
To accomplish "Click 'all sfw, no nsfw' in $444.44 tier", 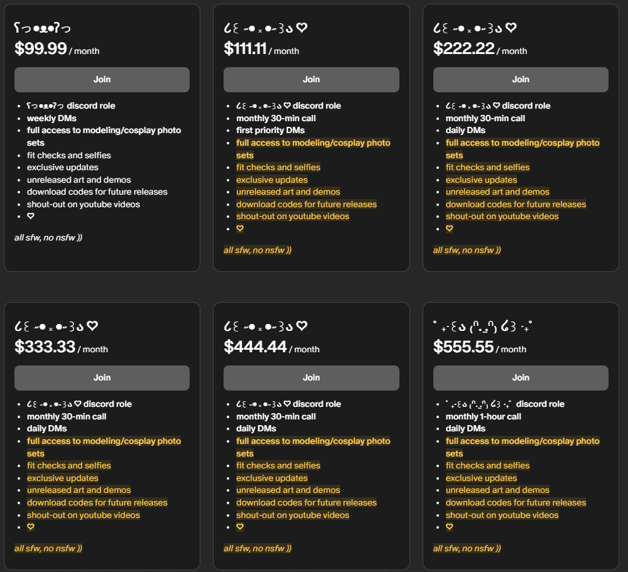I will pyautogui.click(x=257, y=548).
